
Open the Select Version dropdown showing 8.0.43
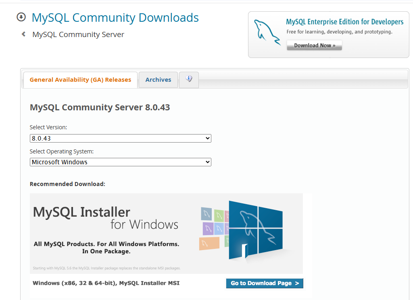pos(120,138)
